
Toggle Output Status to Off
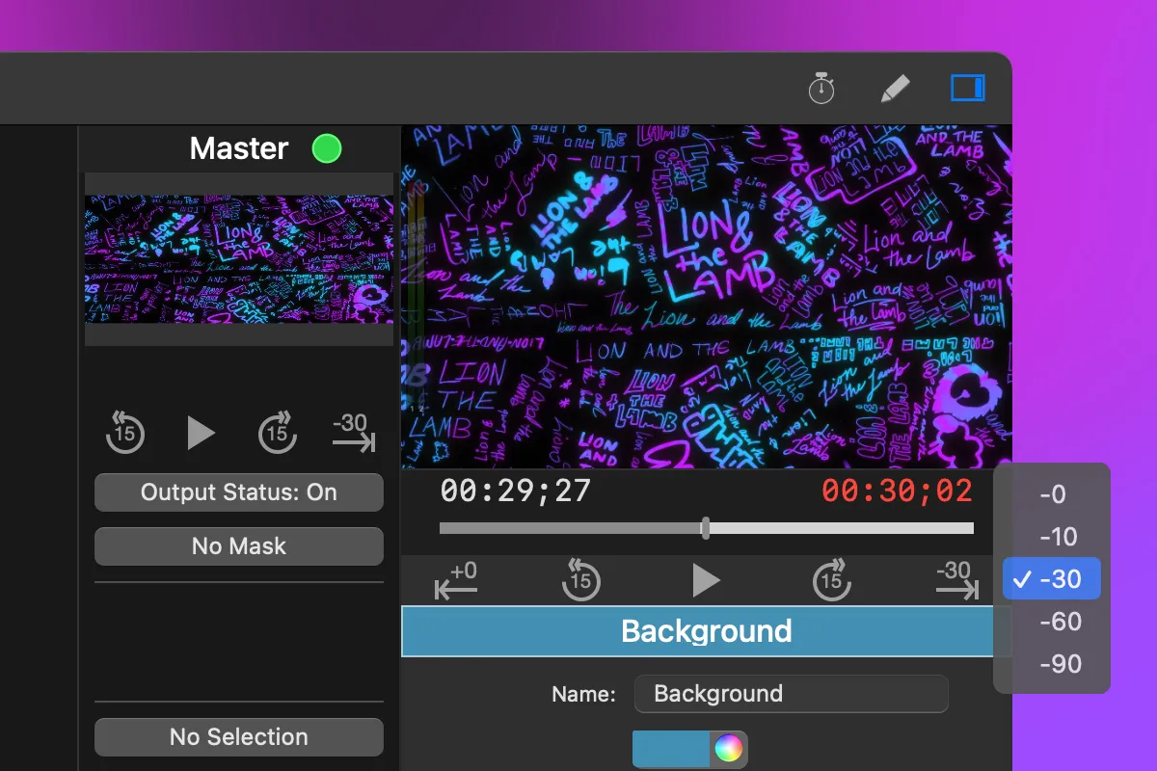tap(238, 492)
